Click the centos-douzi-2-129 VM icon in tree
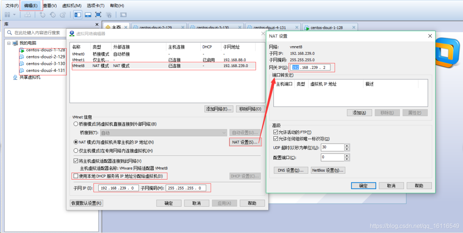 click(22, 57)
